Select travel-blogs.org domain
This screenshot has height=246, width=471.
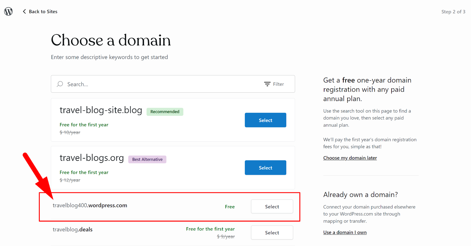tap(265, 168)
